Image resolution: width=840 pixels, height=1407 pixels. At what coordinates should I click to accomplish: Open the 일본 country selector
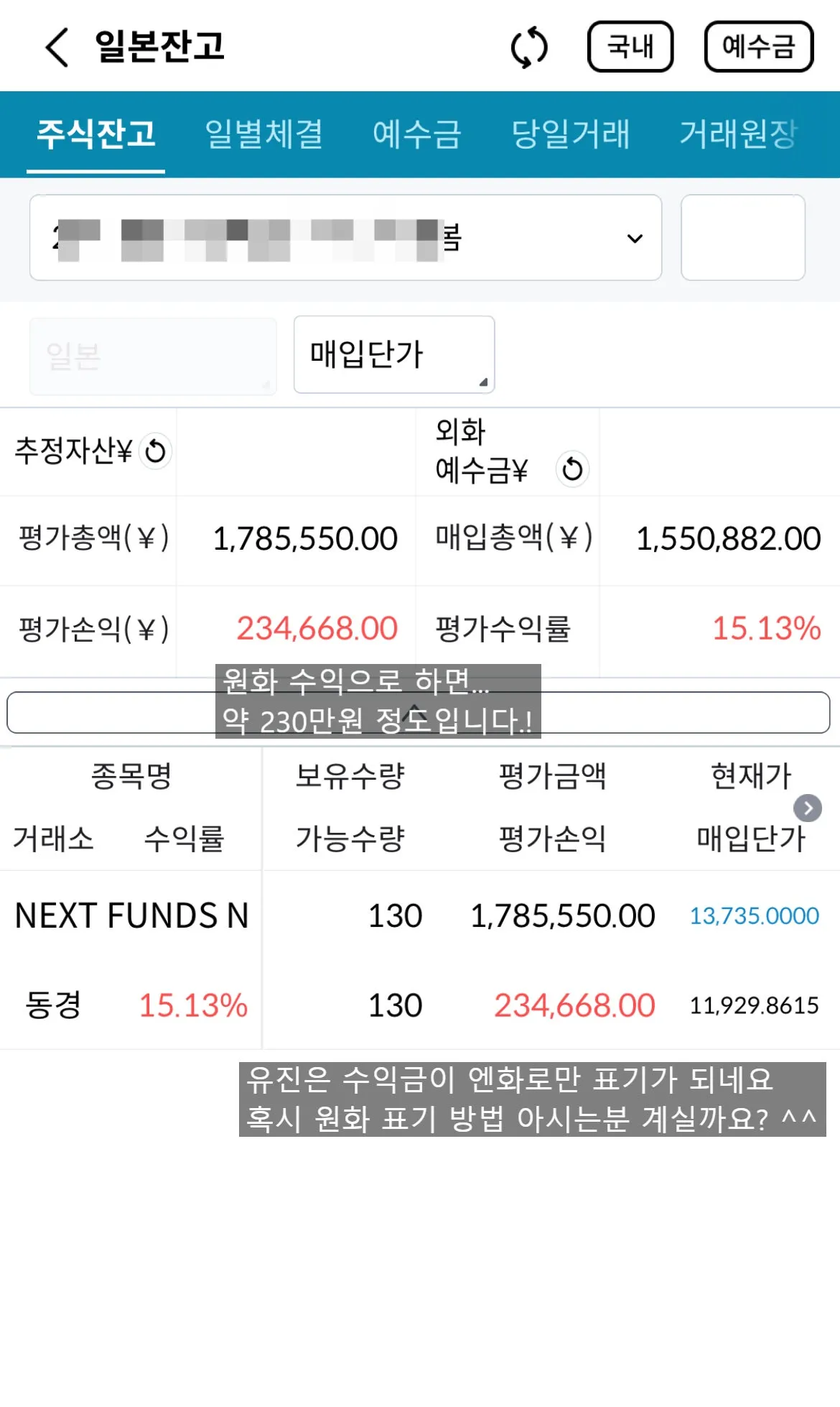click(153, 356)
